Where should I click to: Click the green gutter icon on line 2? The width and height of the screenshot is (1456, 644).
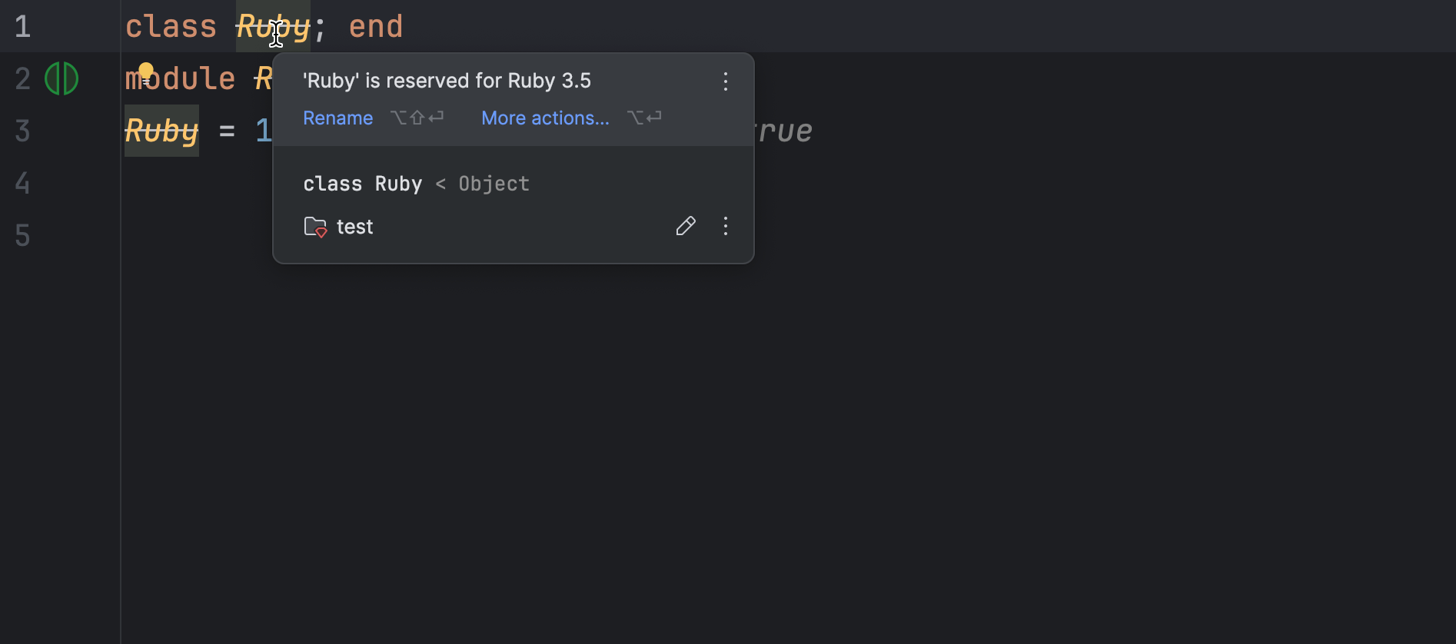click(x=61, y=78)
